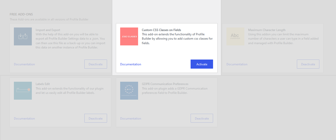Click the Maximum Character Length title

click(x=267, y=30)
